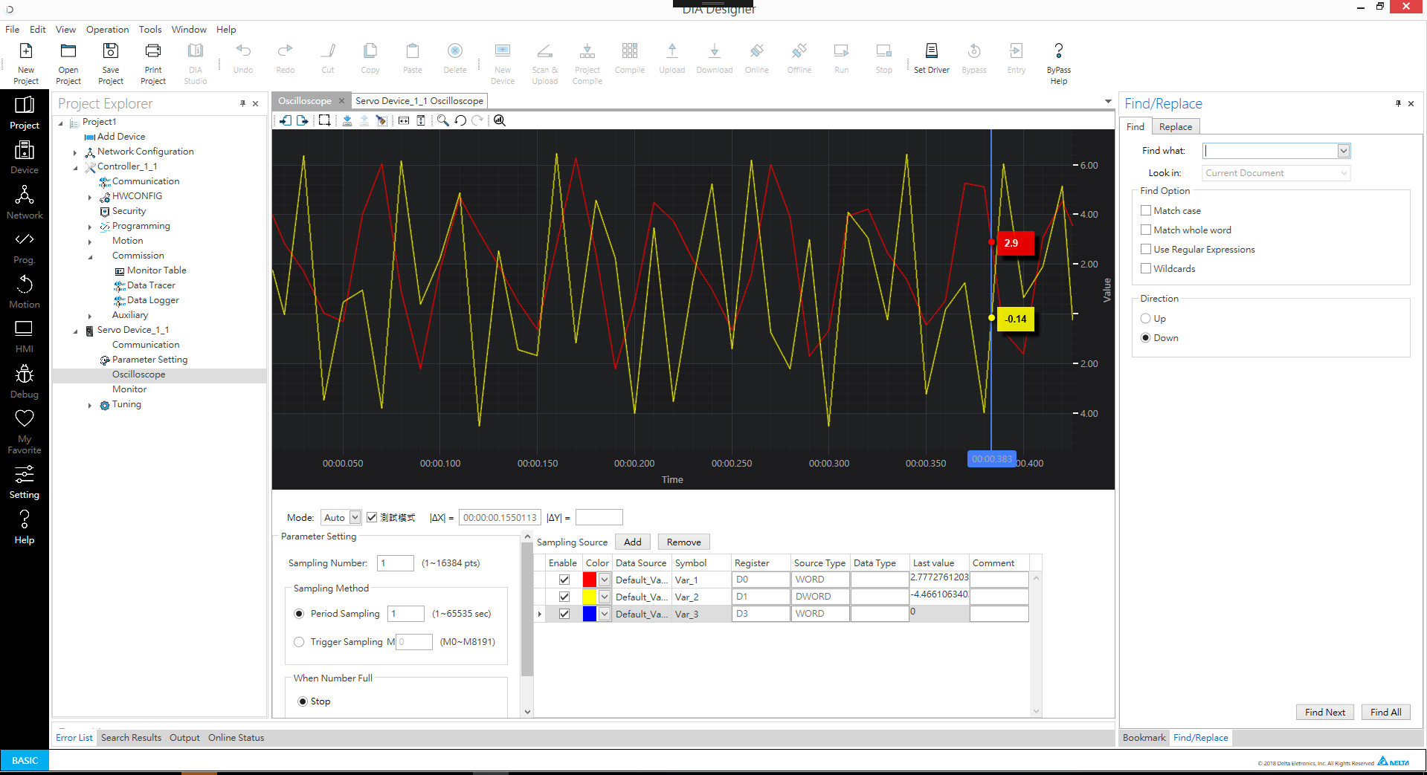Click the rectangular selection zoom tool

(324, 120)
